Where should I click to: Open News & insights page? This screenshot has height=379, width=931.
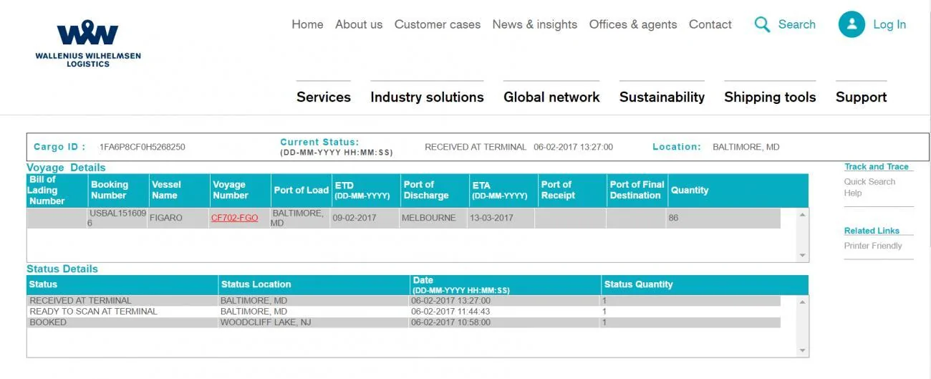534,24
